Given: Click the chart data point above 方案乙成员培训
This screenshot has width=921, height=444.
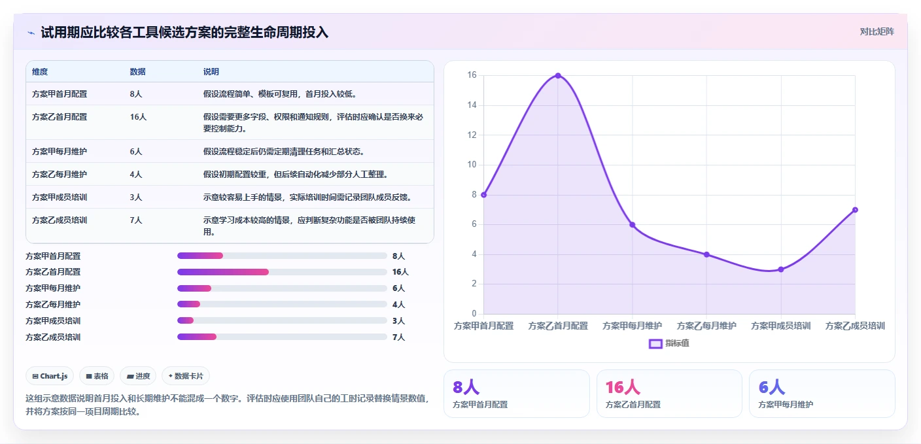Looking at the screenshot, I should [855, 210].
